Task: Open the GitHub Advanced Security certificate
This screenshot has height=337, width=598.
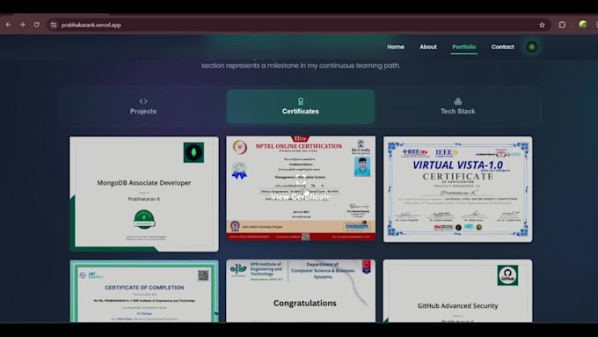Action: pyautogui.click(x=457, y=291)
